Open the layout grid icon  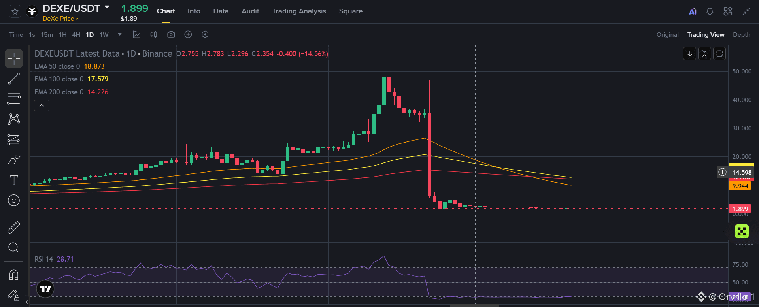(728, 11)
